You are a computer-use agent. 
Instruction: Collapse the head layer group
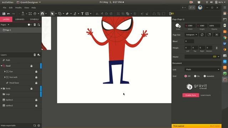1,66
